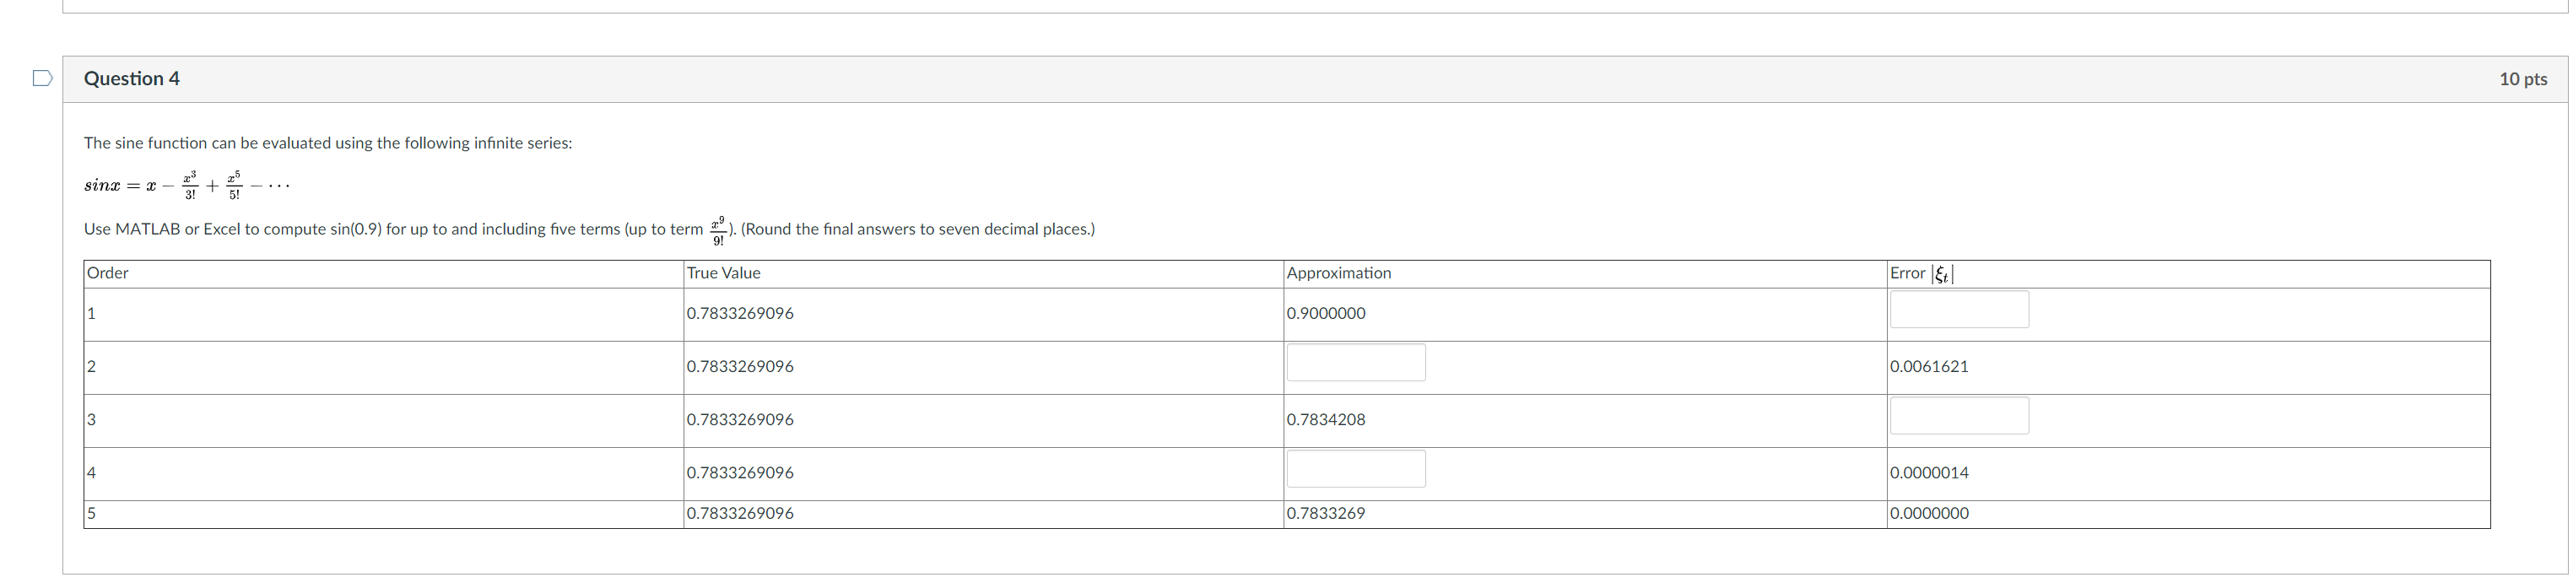Image resolution: width=2573 pixels, height=588 pixels.
Task: Click the Approximation column header
Action: click(x=1338, y=273)
